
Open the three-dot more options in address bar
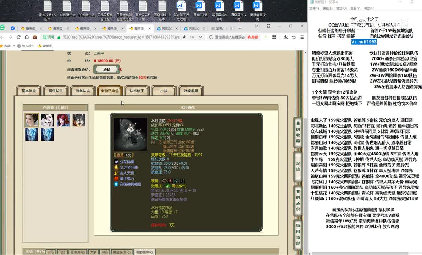[x=192, y=37]
